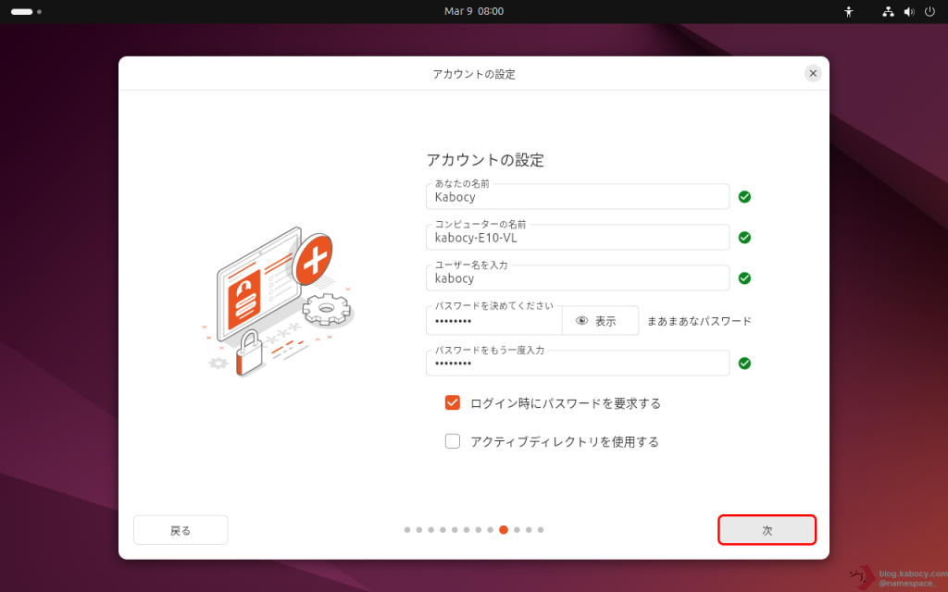Close the アカウントの設定 installer window
The width and height of the screenshot is (948, 592).
[x=813, y=73]
